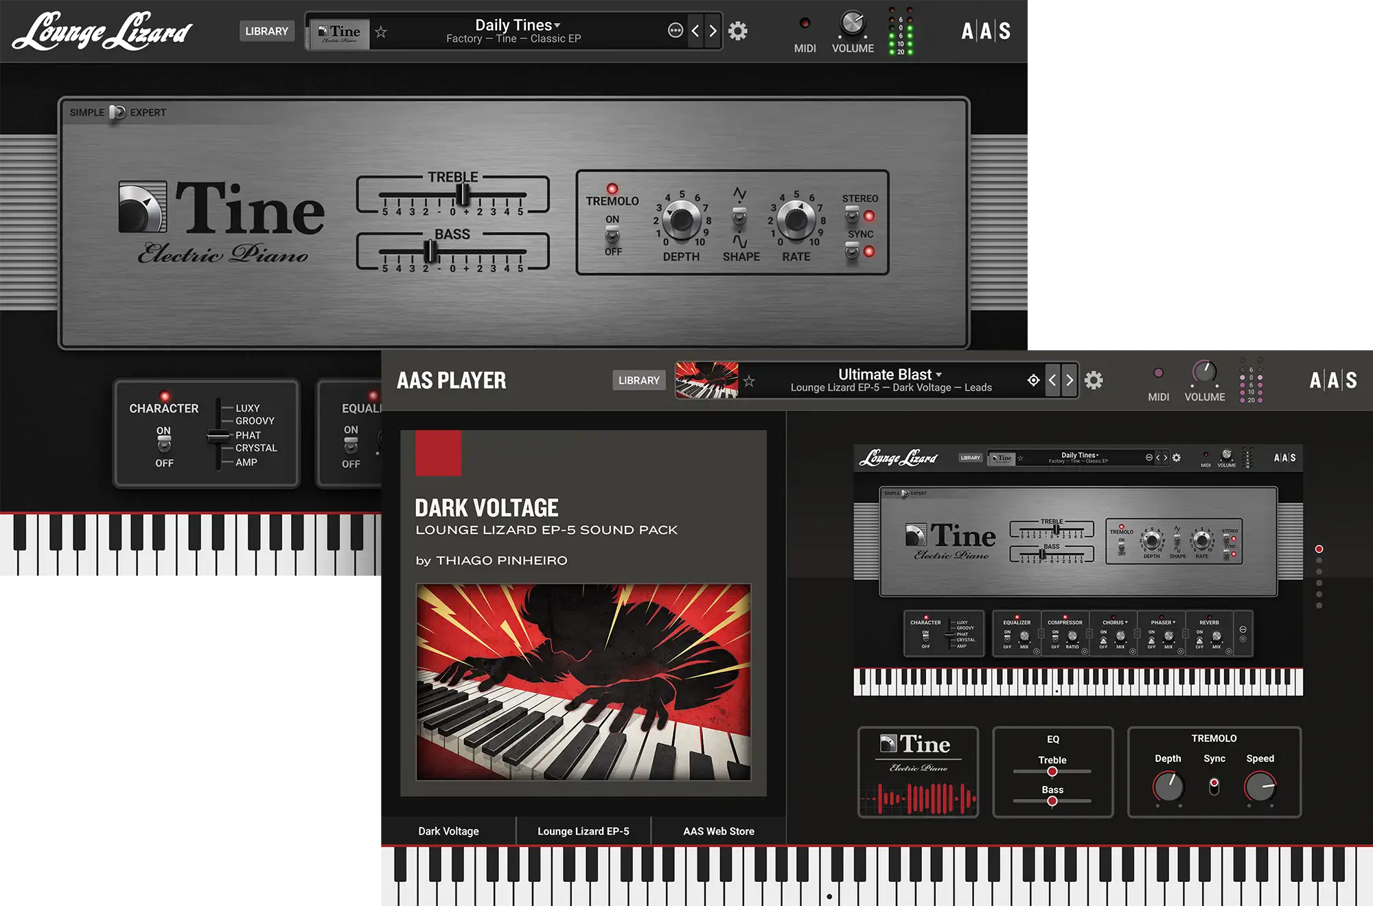Toggle Equalizer on/off switch

click(351, 445)
